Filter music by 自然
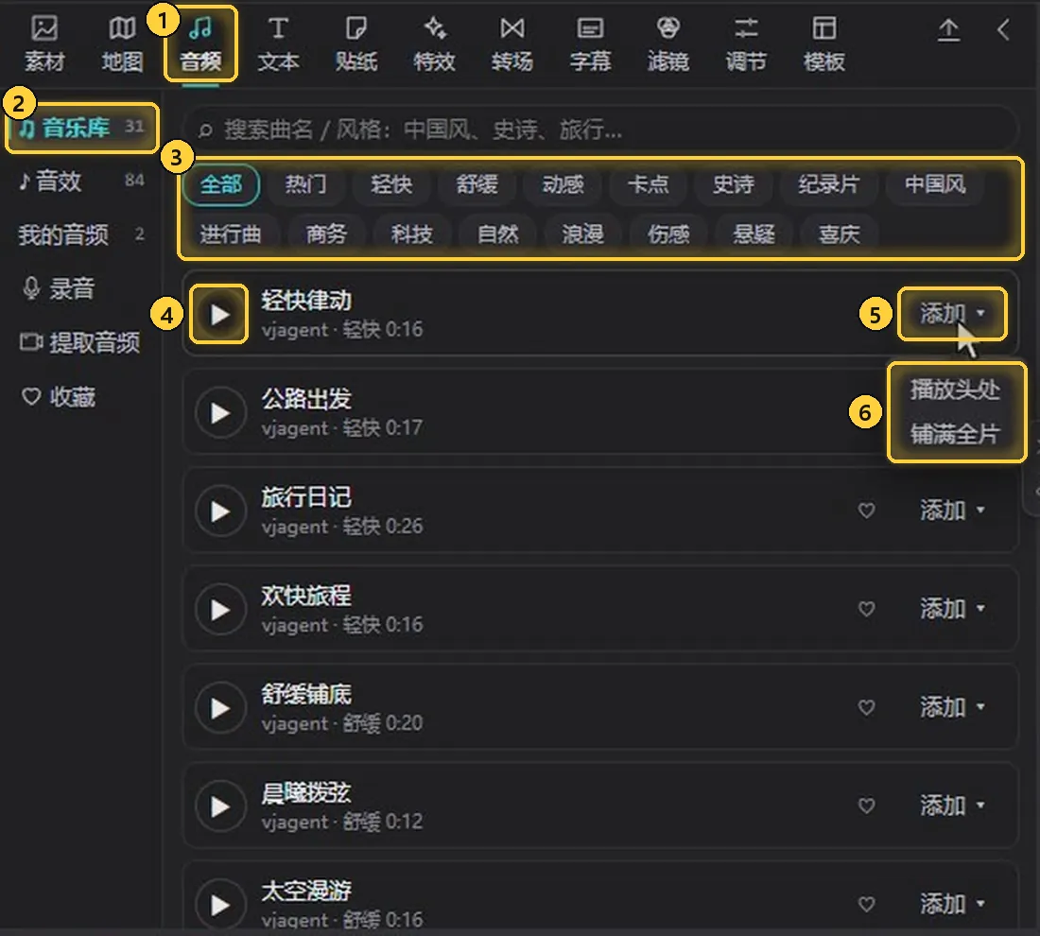 498,234
